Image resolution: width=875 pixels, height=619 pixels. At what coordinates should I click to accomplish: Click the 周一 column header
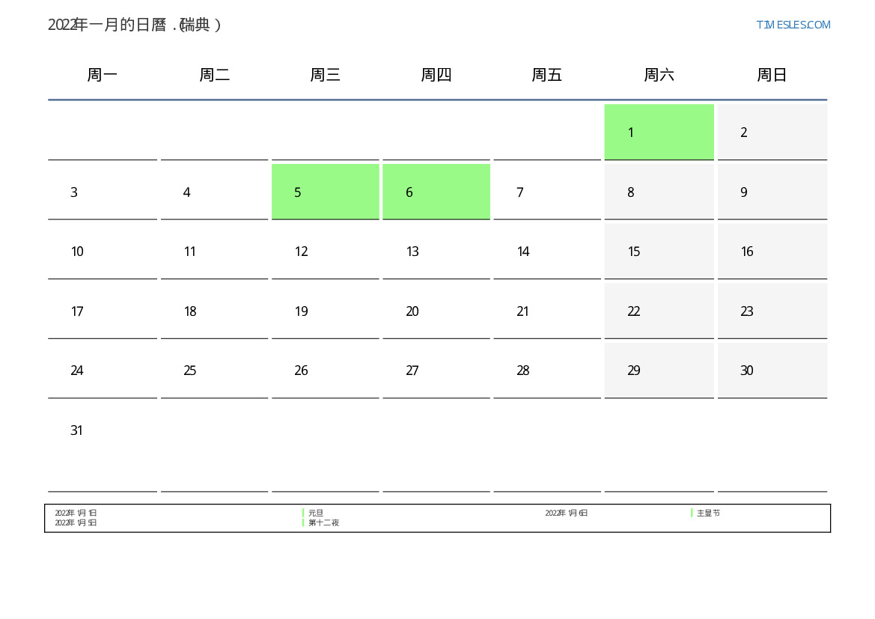(103, 75)
